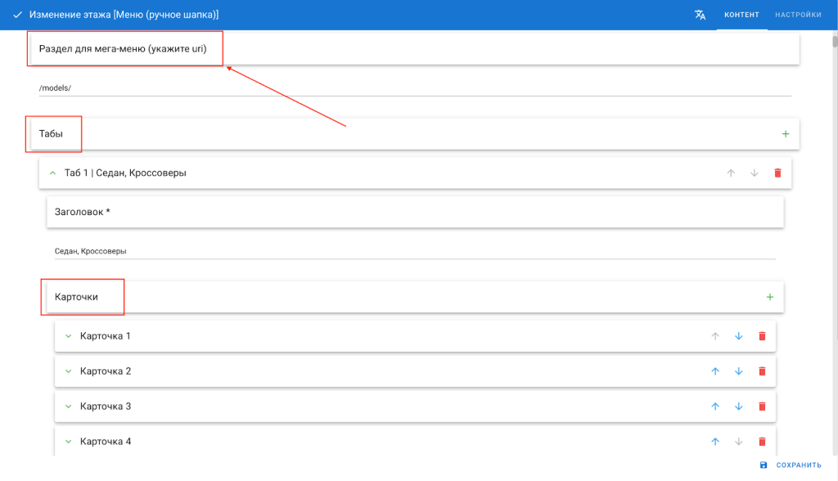Expand Карточка 4 using its chevron
838x481 pixels.
[x=69, y=442]
